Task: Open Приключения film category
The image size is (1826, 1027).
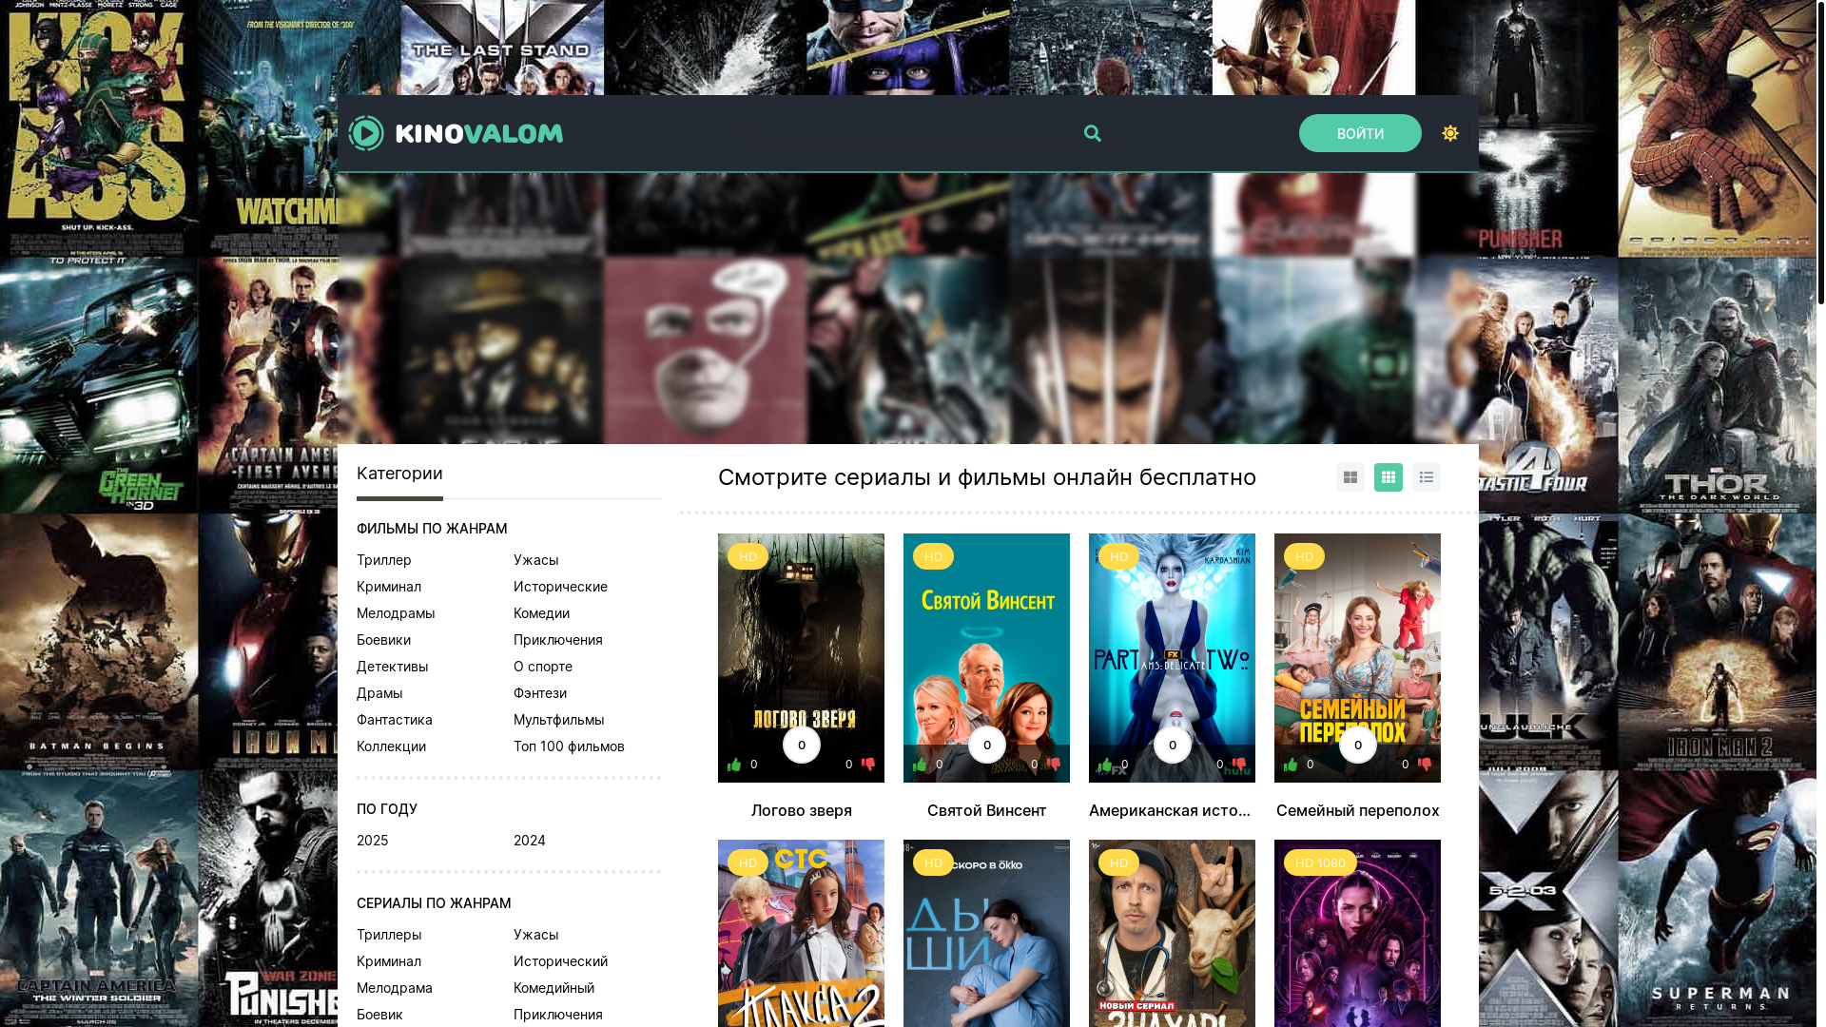Action: click(x=558, y=640)
